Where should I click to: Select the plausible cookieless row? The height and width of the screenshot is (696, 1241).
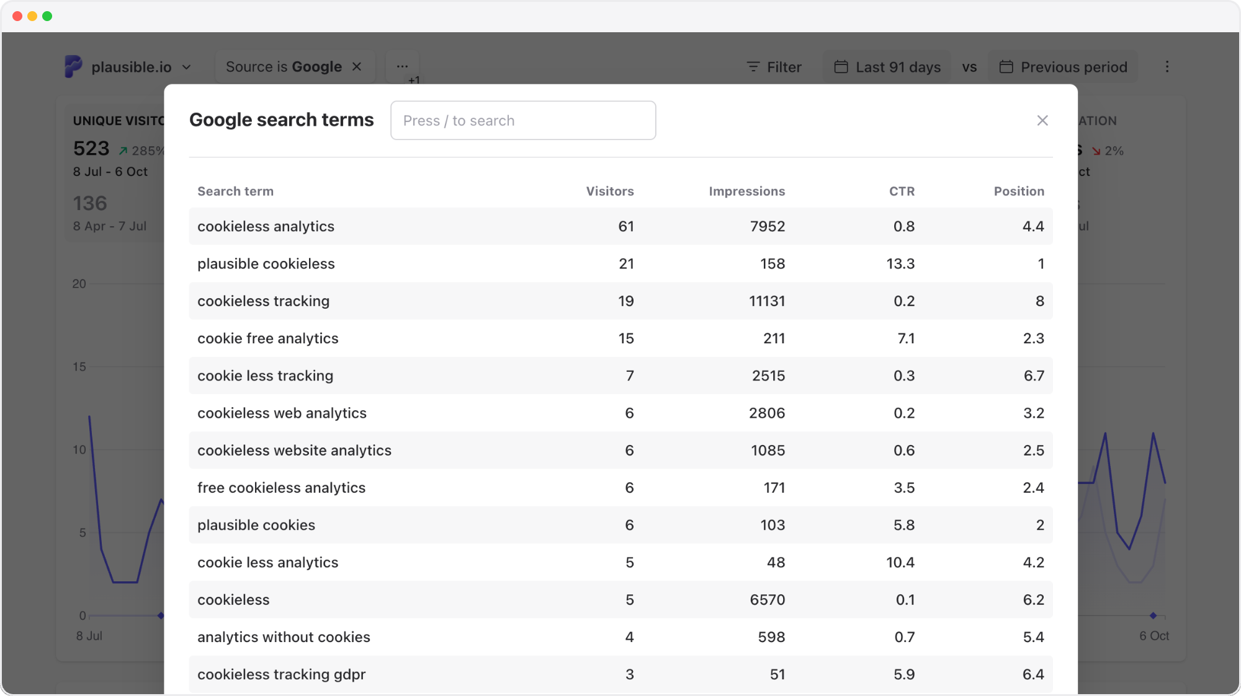point(620,264)
